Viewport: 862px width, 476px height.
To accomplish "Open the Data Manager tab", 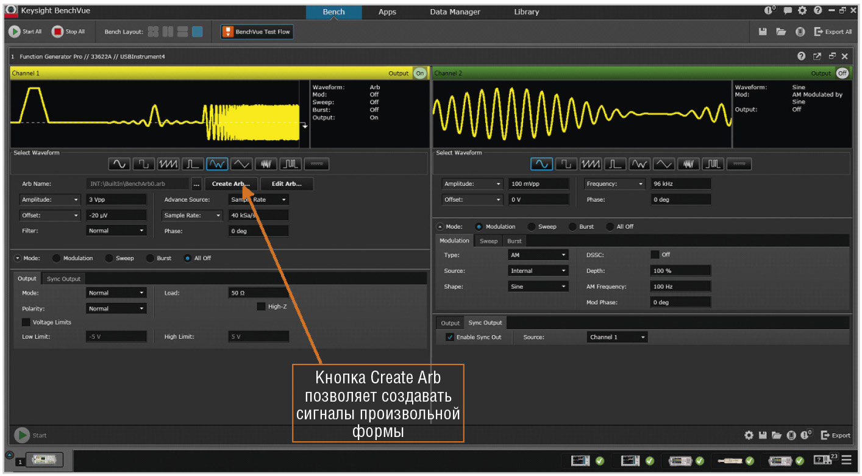I will tap(454, 12).
